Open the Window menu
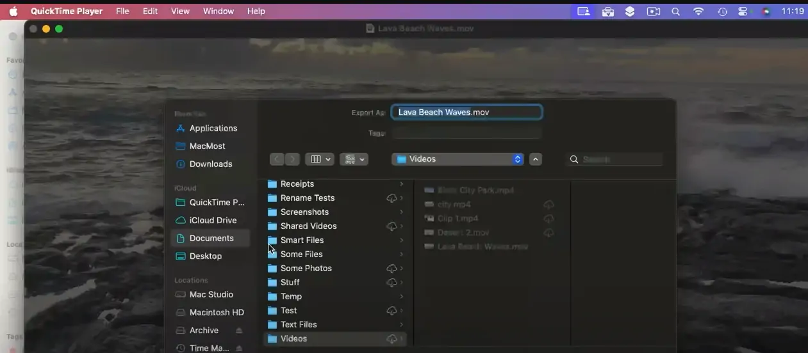The width and height of the screenshot is (808, 353). click(218, 12)
